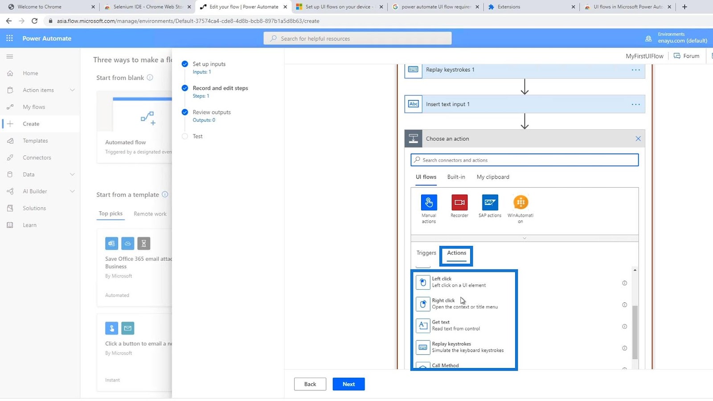Click the Forum icon link

pyautogui.click(x=677, y=56)
